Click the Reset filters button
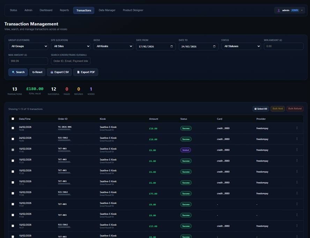This screenshot has width=310, height=238. pyautogui.click(x=37, y=72)
